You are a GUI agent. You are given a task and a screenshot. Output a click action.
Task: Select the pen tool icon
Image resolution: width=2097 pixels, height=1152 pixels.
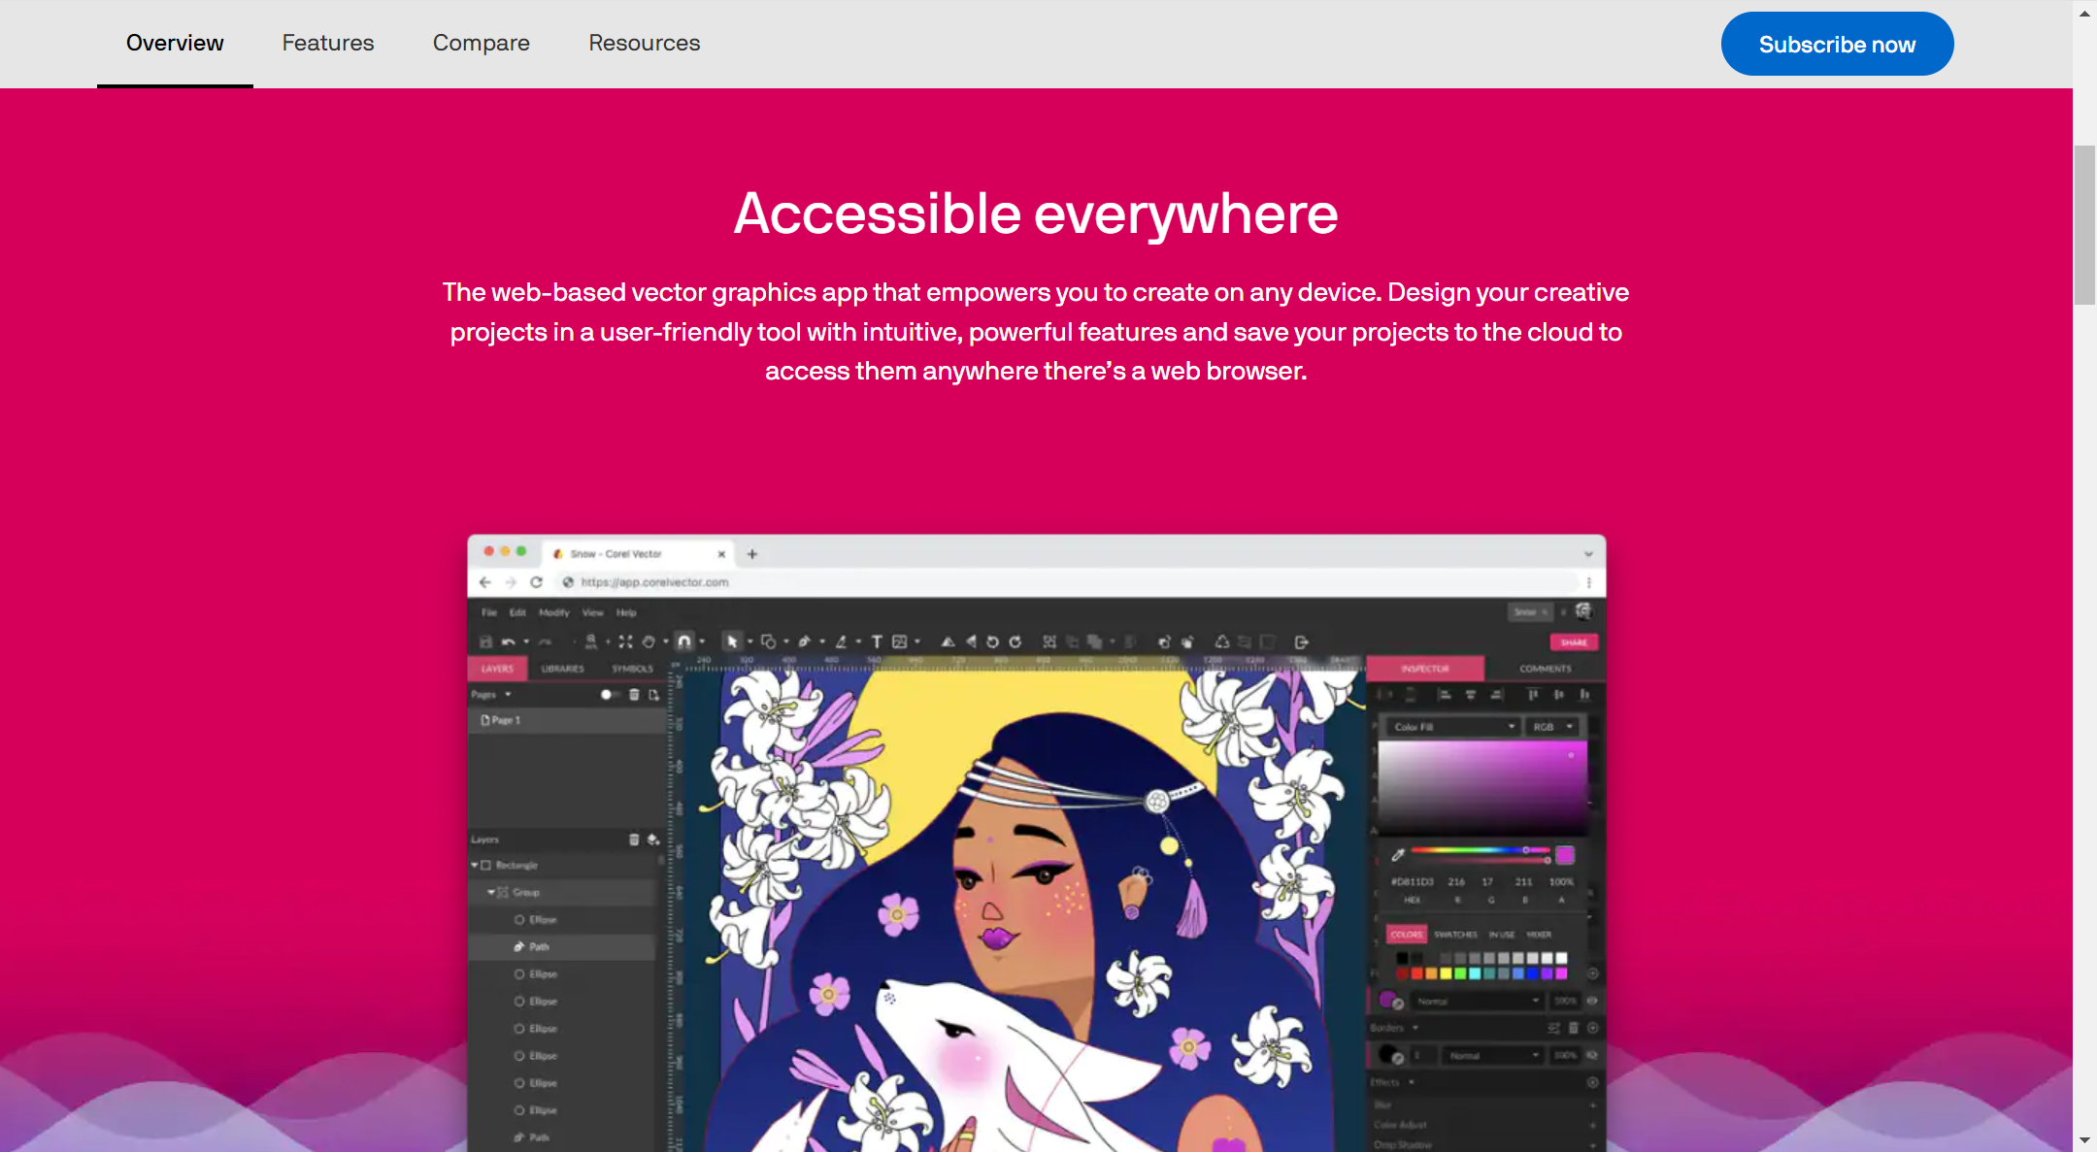pos(804,642)
